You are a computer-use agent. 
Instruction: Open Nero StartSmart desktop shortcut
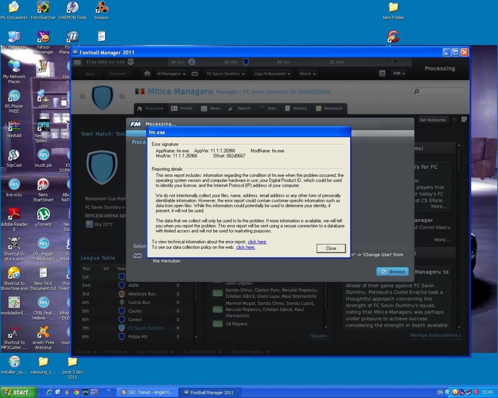click(x=43, y=190)
